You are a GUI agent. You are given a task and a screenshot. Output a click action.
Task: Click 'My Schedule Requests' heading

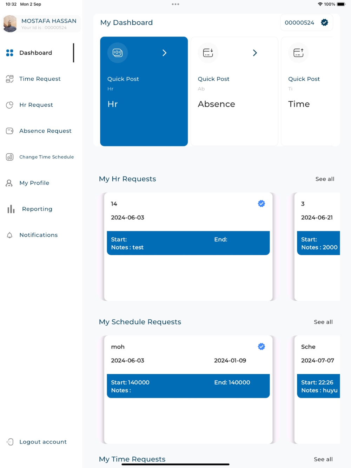[140, 322]
